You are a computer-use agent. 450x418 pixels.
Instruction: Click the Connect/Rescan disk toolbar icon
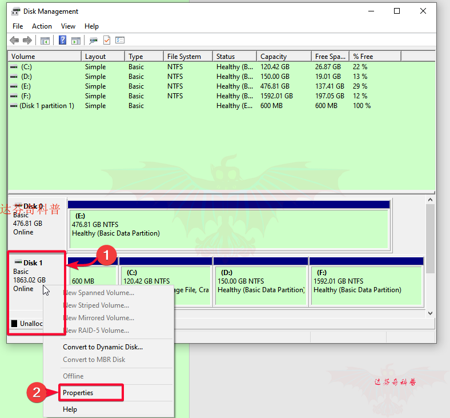tap(94, 41)
